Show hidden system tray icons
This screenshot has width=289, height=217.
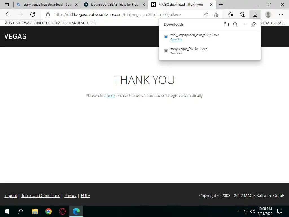(239, 211)
